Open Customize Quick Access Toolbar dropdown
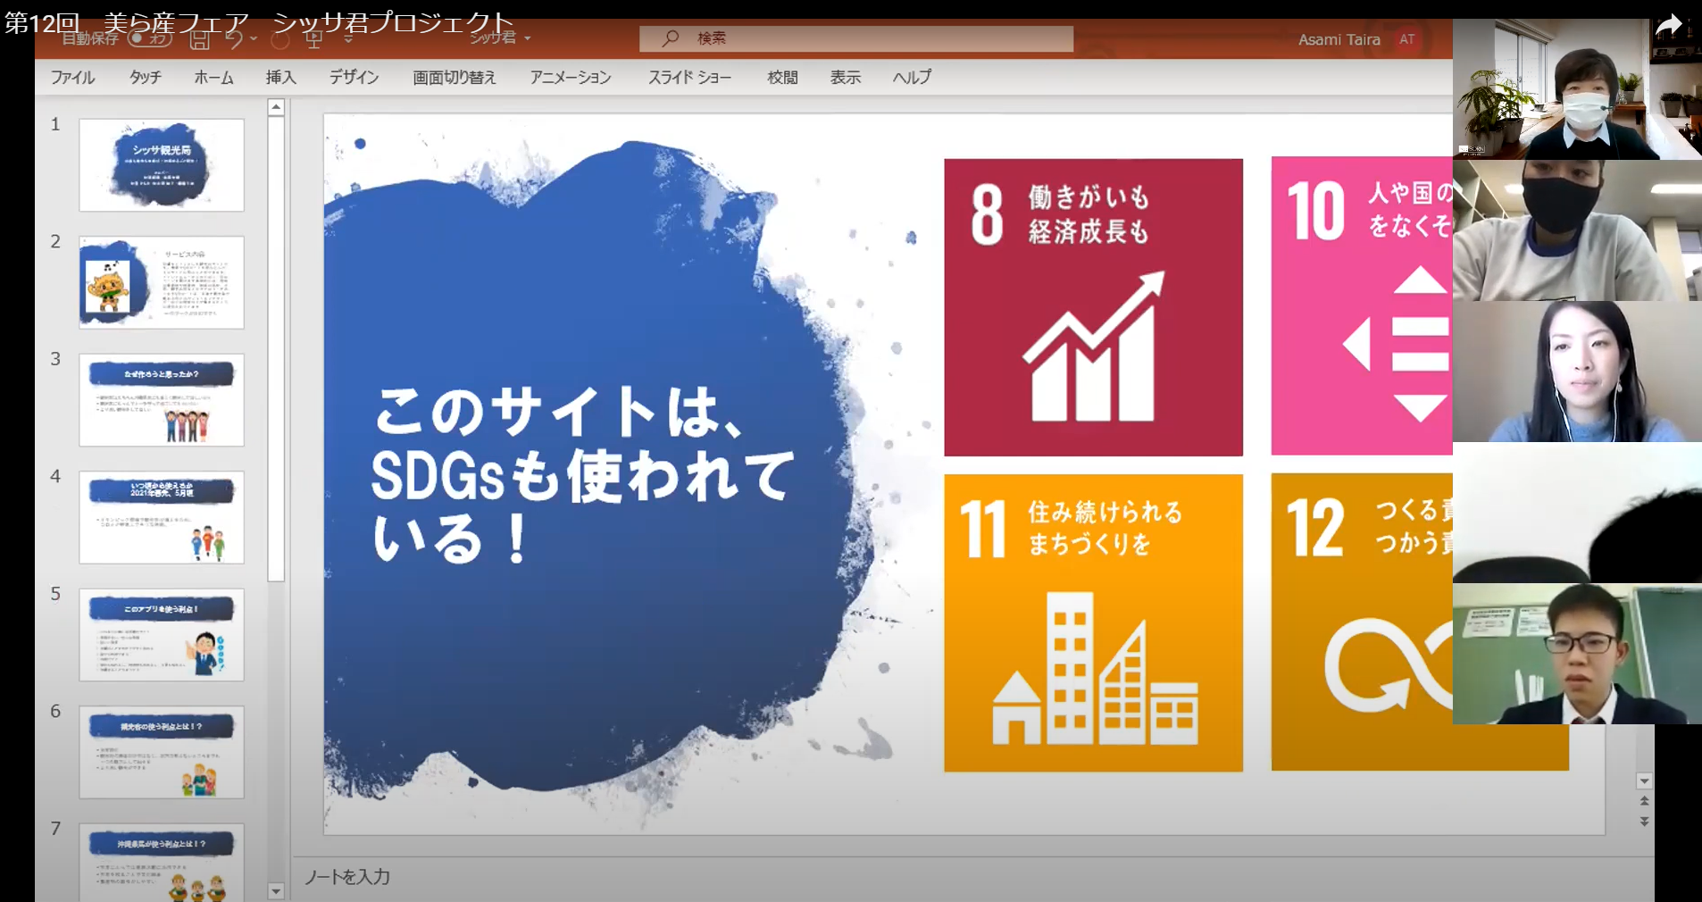The image size is (1702, 902). pyautogui.click(x=348, y=40)
